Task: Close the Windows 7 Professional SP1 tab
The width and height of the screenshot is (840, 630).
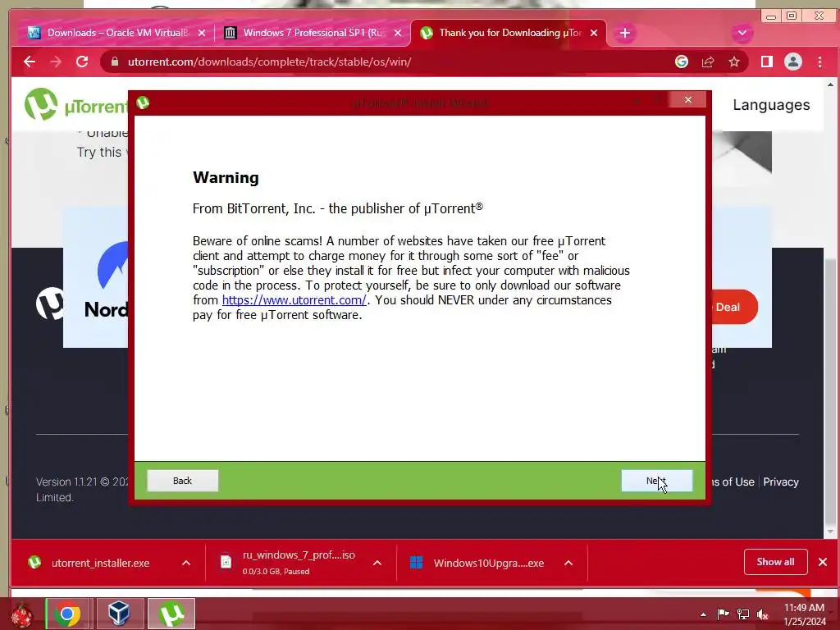Action: (398, 33)
